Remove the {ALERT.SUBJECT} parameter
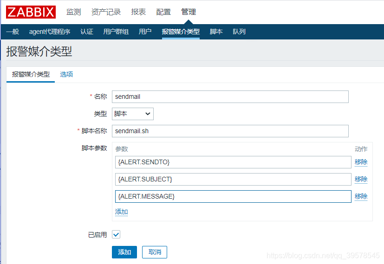384x264 pixels. (361, 179)
